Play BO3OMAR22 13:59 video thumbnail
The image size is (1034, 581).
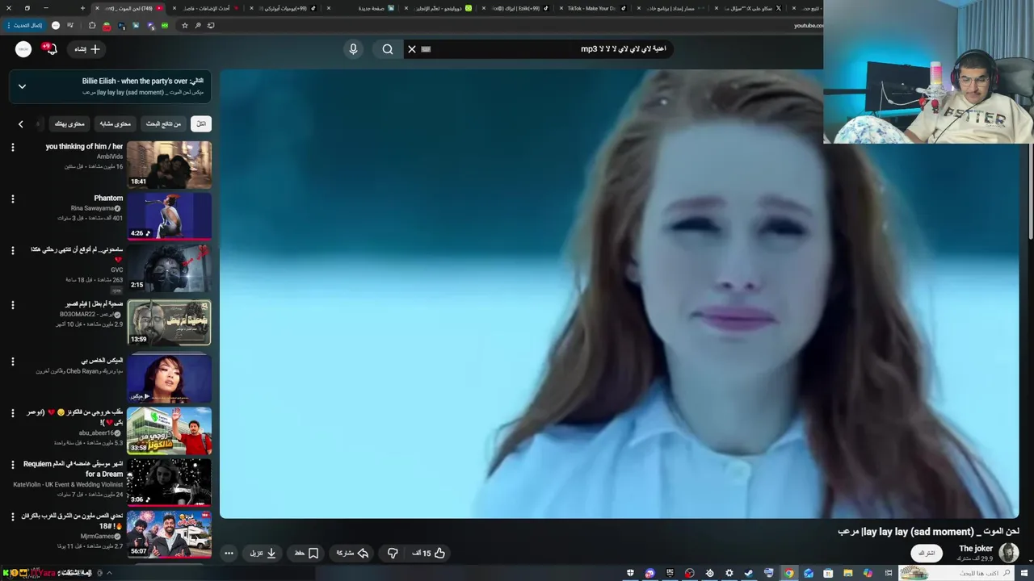[169, 323]
